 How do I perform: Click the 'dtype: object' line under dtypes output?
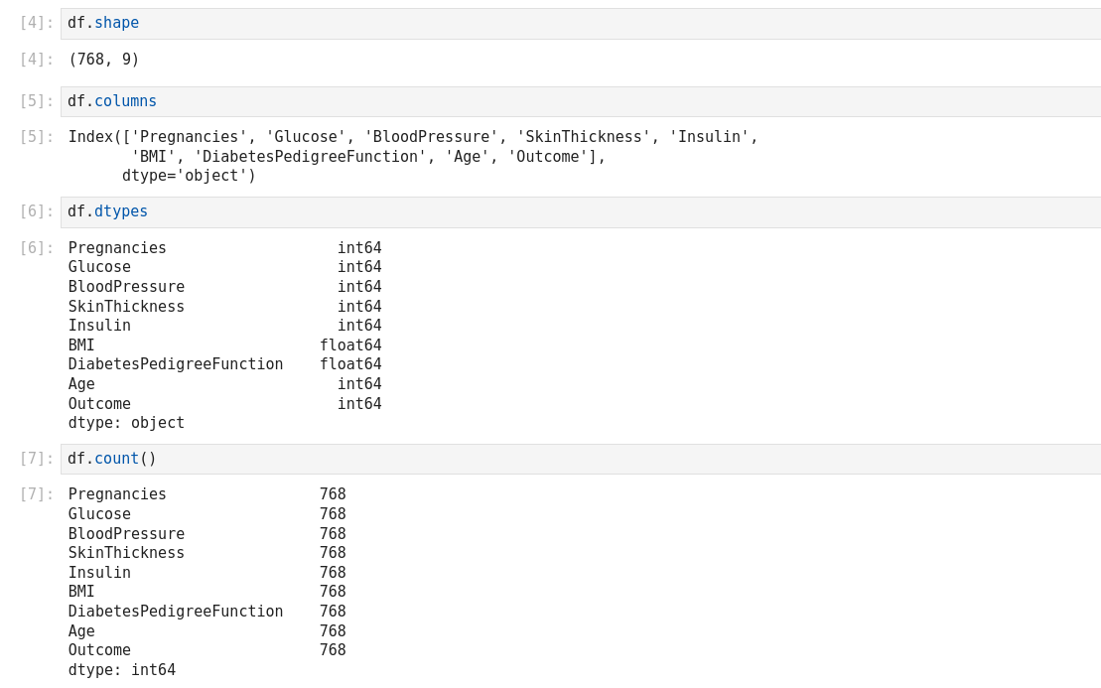coord(126,423)
